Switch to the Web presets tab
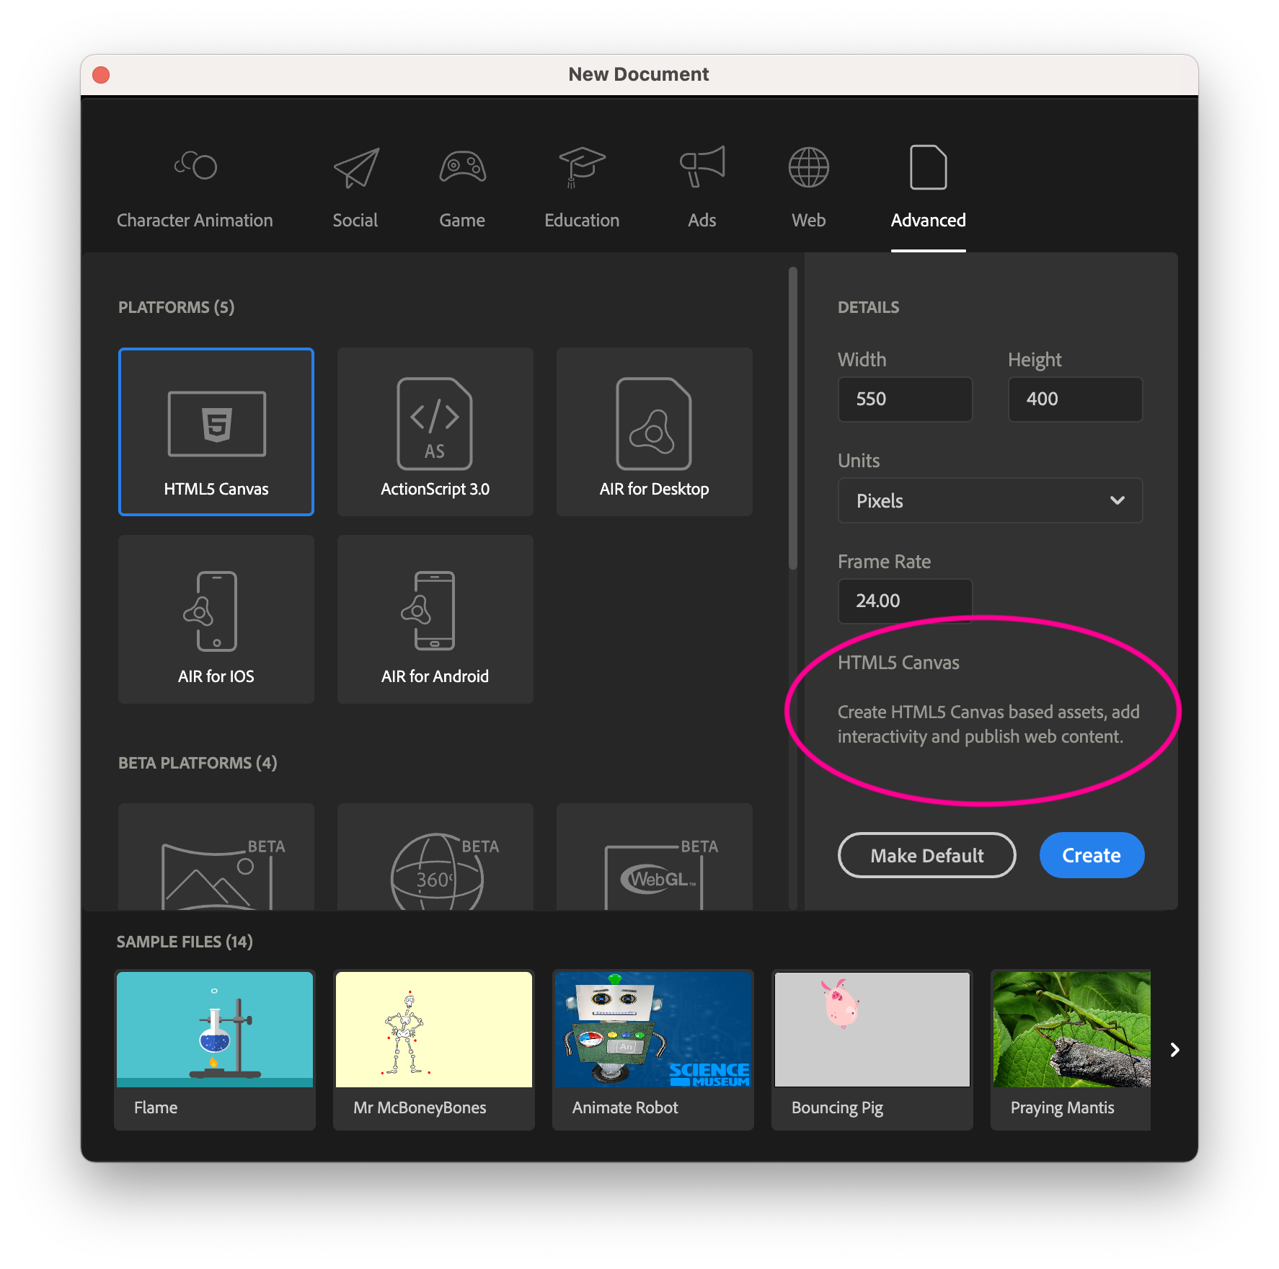The image size is (1279, 1269). pyautogui.click(x=808, y=187)
